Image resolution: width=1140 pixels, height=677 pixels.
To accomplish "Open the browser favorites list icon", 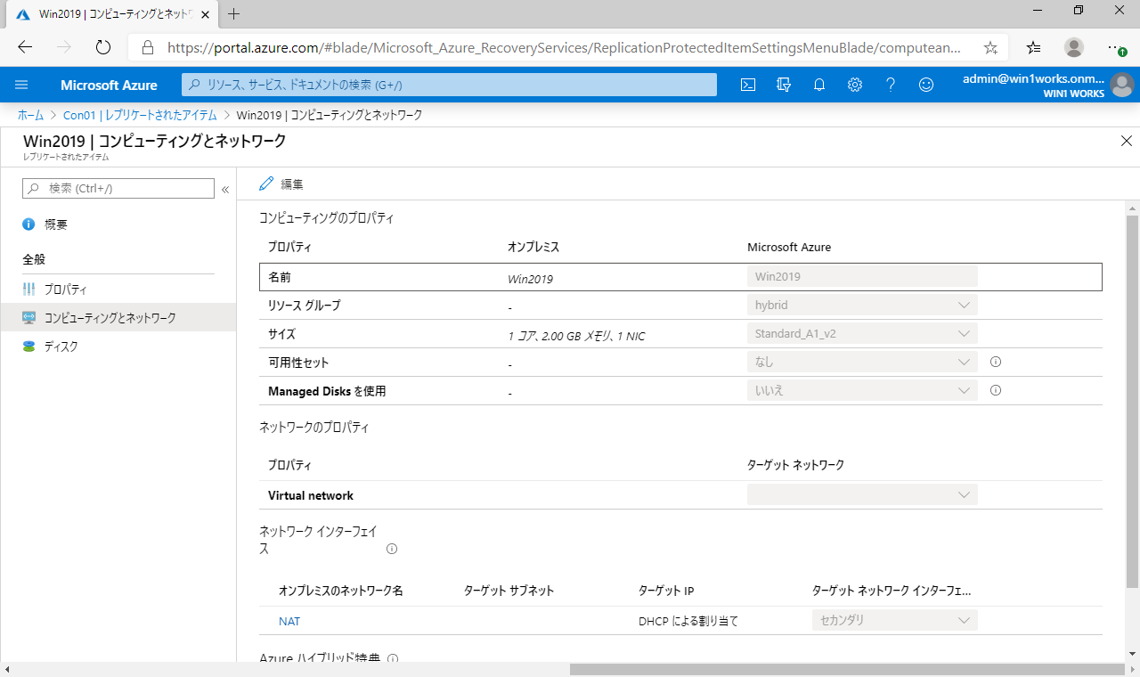I will 1033,47.
